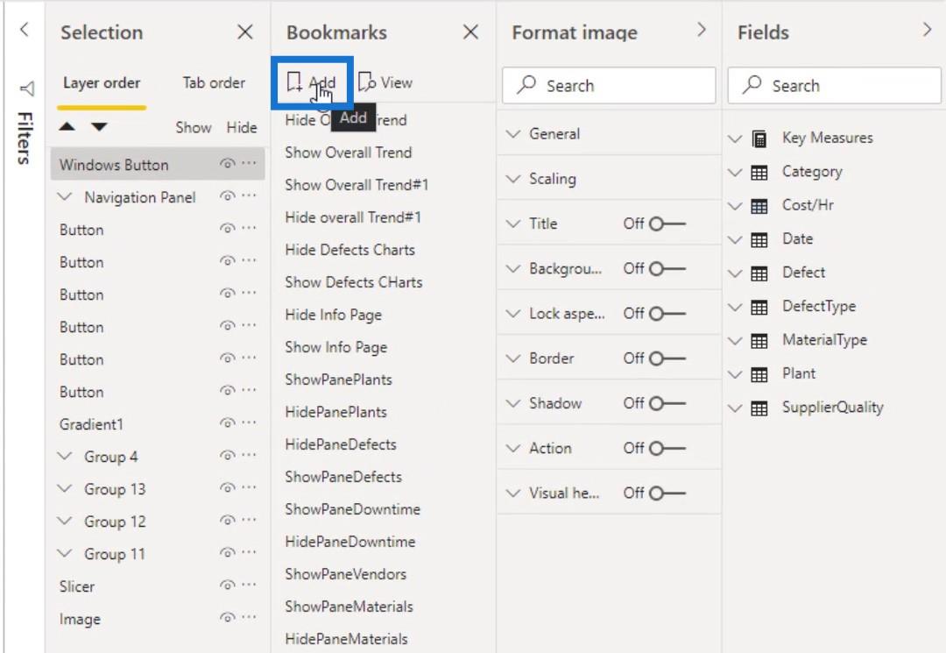Click the Cost/Hr table icon
946x653 pixels.
(x=759, y=206)
